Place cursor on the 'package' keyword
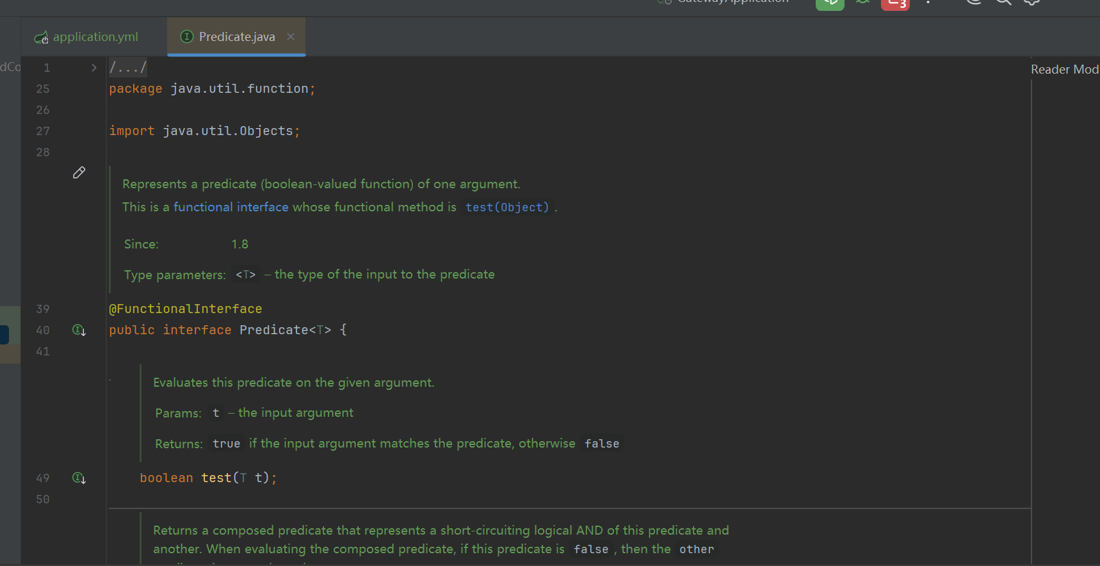The image size is (1100, 566). click(x=136, y=89)
